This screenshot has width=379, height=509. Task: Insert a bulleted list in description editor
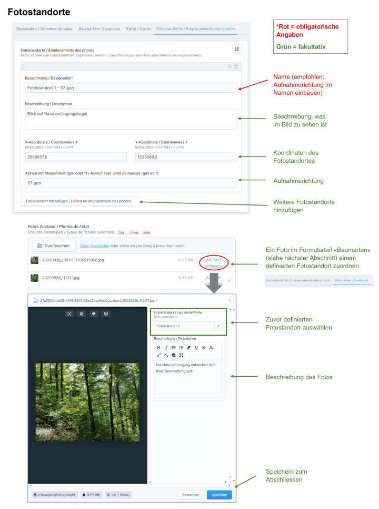pos(174,348)
